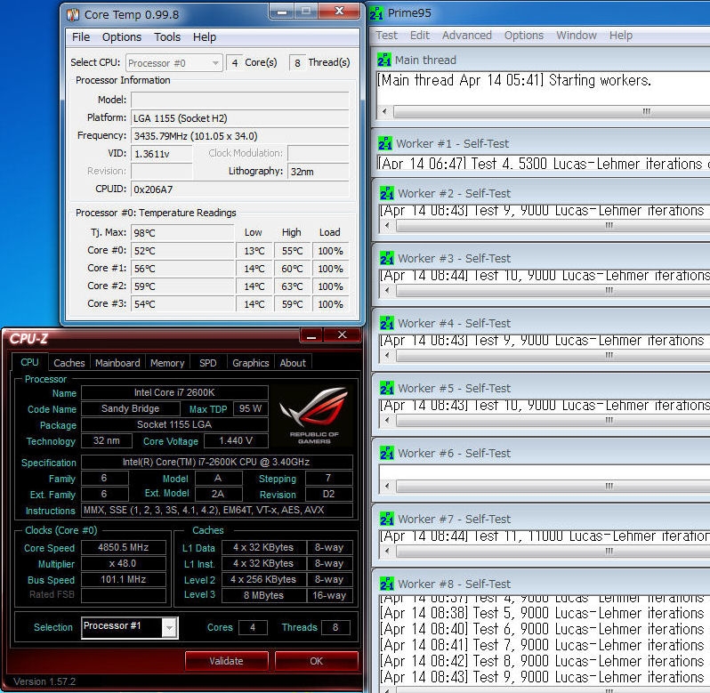
Task: Click the Worker #1 Self-Test window icon
Action: (x=385, y=143)
